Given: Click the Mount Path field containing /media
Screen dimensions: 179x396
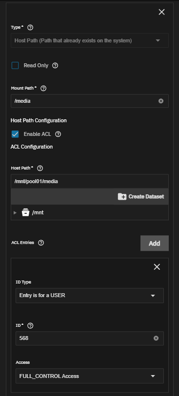Looking at the screenshot, I should [90, 101].
